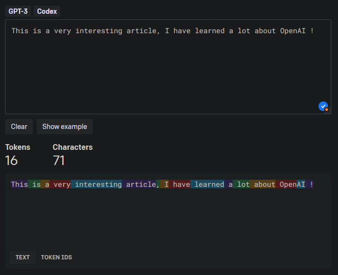Image resolution: width=338 pixels, height=275 pixels.
Task: Click the word 'OpenAI' in the input box
Action: pyautogui.click(x=293, y=31)
